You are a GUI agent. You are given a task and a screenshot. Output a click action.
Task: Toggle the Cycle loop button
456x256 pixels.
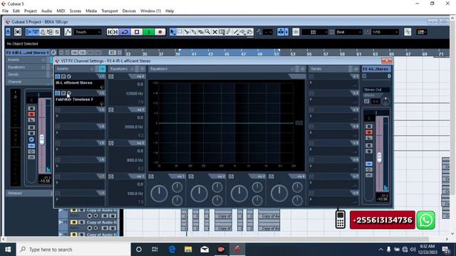[x=125, y=32]
